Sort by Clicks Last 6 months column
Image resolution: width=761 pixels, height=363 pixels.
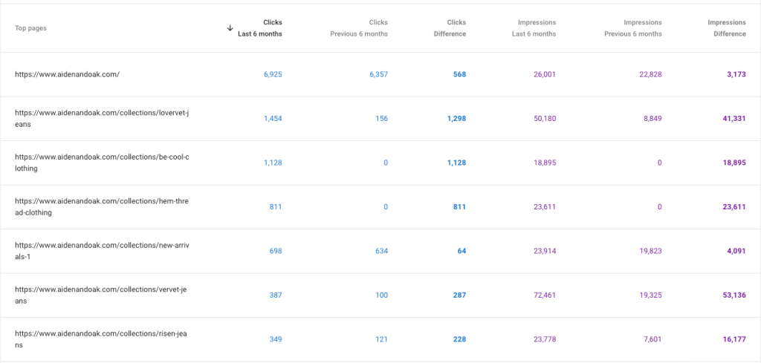click(x=260, y=28)
